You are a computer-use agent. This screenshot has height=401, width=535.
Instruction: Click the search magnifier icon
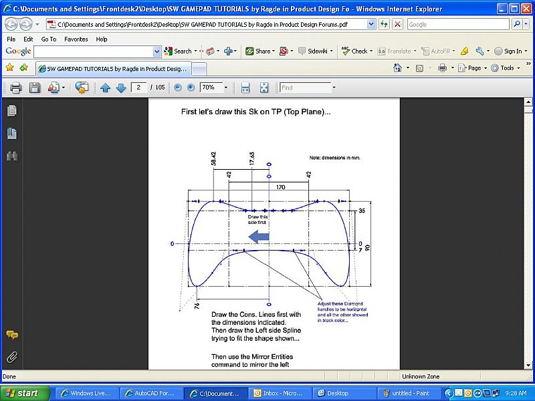[x=517, y=24]
